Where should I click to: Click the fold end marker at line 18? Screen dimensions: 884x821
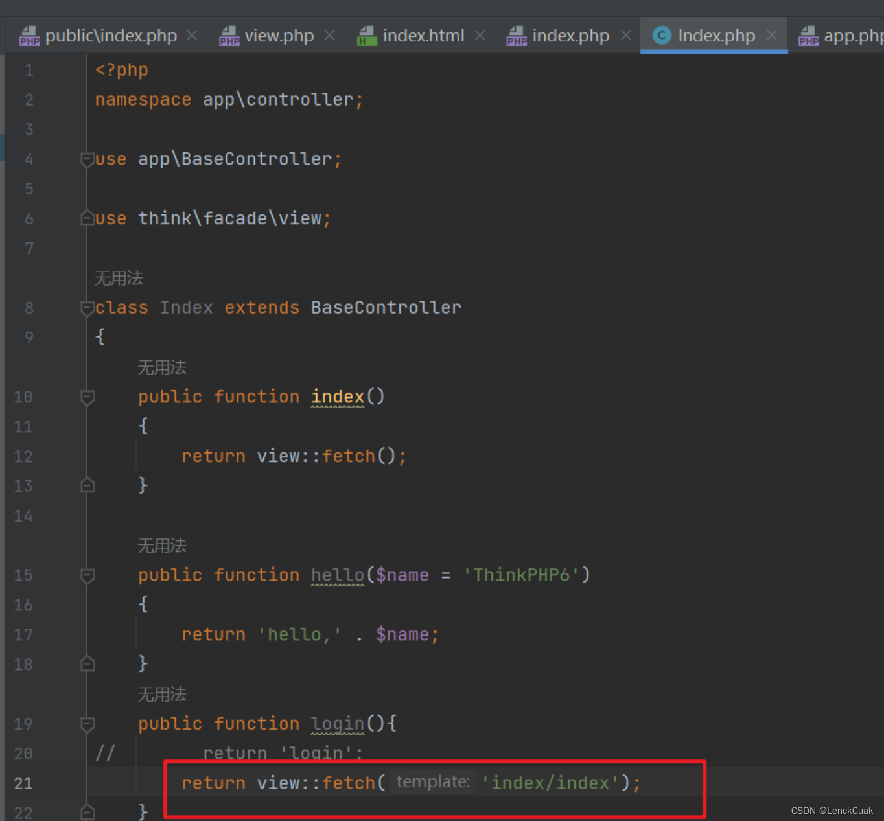click(87, 664)
